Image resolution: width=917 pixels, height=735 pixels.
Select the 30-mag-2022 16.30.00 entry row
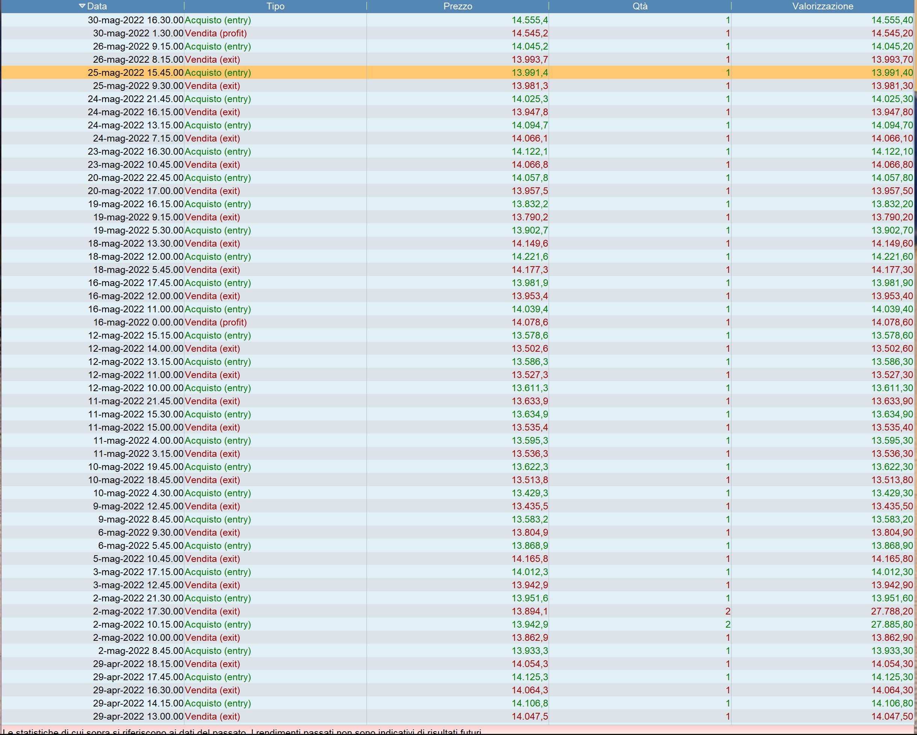pos(135,20)
